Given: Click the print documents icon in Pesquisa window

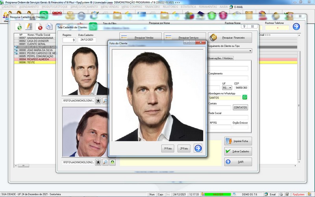Looking at the screenshot, I should pos(49,26).
